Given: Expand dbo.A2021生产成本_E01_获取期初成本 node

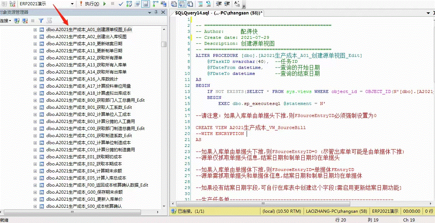Looking at the screenshot, I should pyautogui.click(x=35, y=157).
